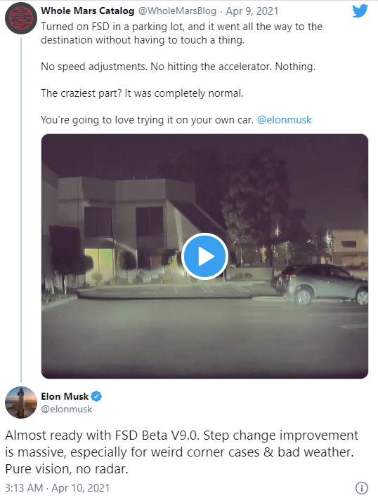The image size is (378, 500).
Task: Open the Apr 9, 2021 date link
Action: (x=252, y=11)
